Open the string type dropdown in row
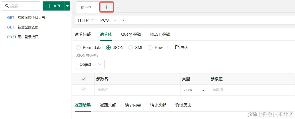 pyautogui.click(x=194, y=90)
